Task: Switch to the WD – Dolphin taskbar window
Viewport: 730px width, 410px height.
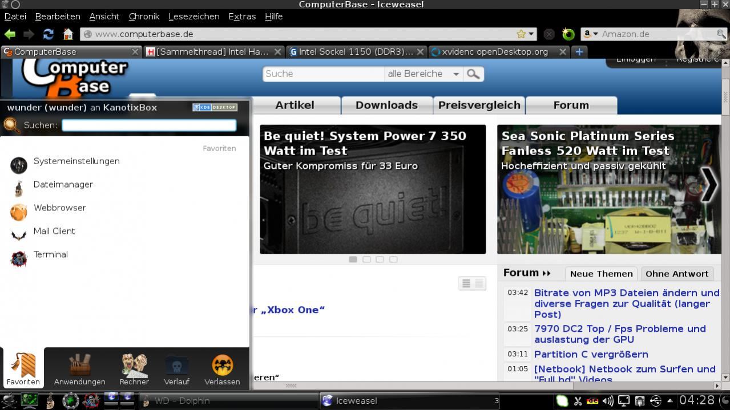Action: (228, 401)
